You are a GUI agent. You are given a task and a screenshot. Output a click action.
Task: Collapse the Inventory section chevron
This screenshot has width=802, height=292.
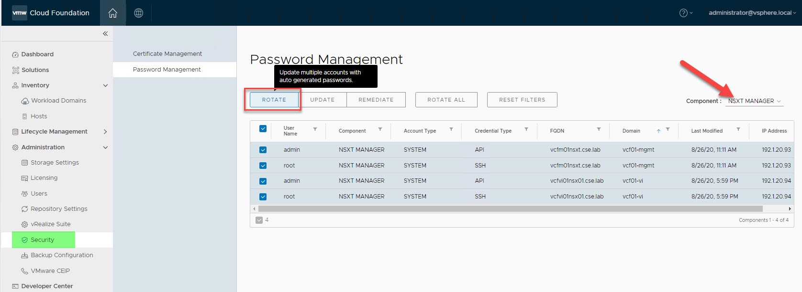tap(105, 85)
